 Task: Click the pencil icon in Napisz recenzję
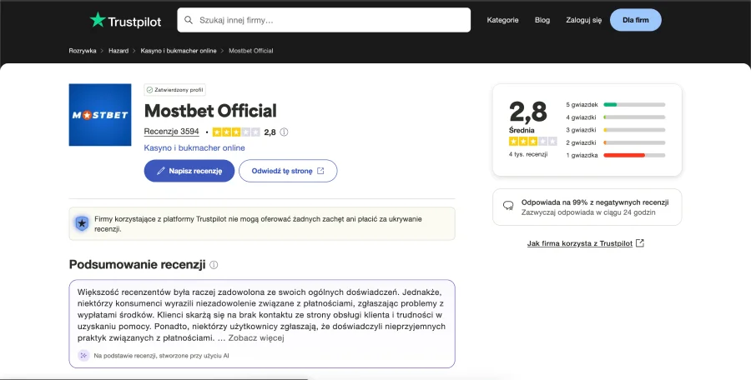tap(161, 171)
